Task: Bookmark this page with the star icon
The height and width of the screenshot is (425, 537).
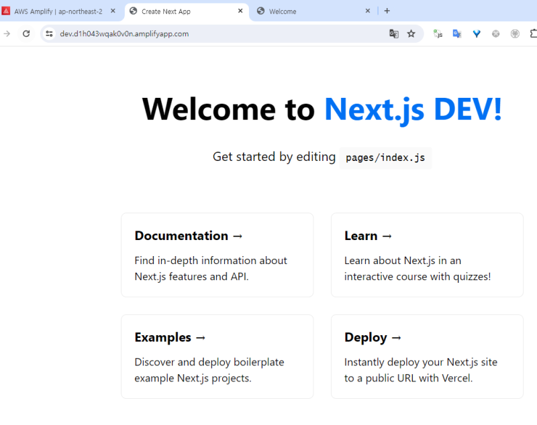Action: click(411, 34)
